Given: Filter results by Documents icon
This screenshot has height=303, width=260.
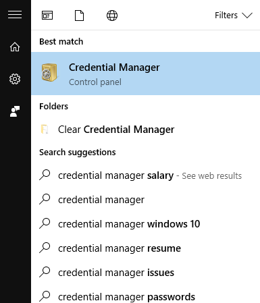Looking at the screenshot, I should [79, 16].
